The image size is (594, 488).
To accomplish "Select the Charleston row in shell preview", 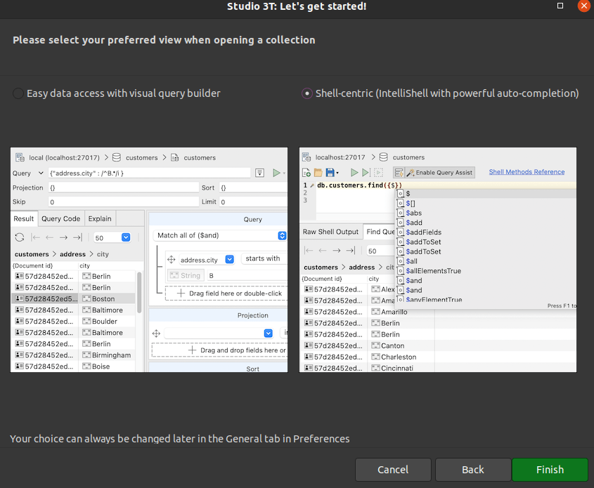I will point(438,357).
